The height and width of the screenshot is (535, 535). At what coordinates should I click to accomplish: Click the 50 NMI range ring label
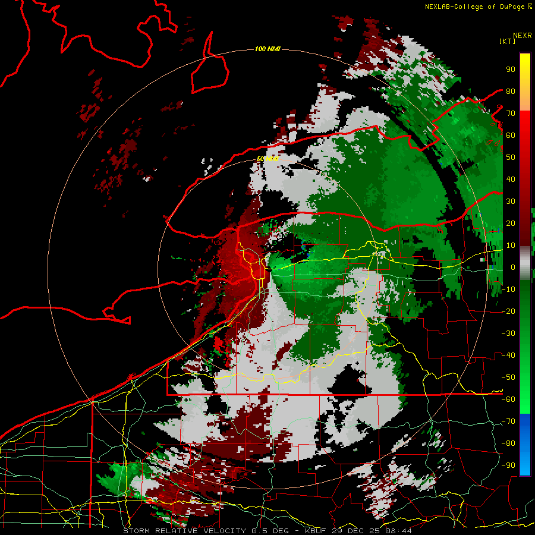[267, 159]
